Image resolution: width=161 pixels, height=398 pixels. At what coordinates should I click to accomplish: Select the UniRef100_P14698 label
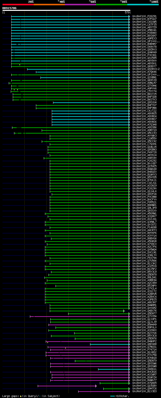pos(144,227)
